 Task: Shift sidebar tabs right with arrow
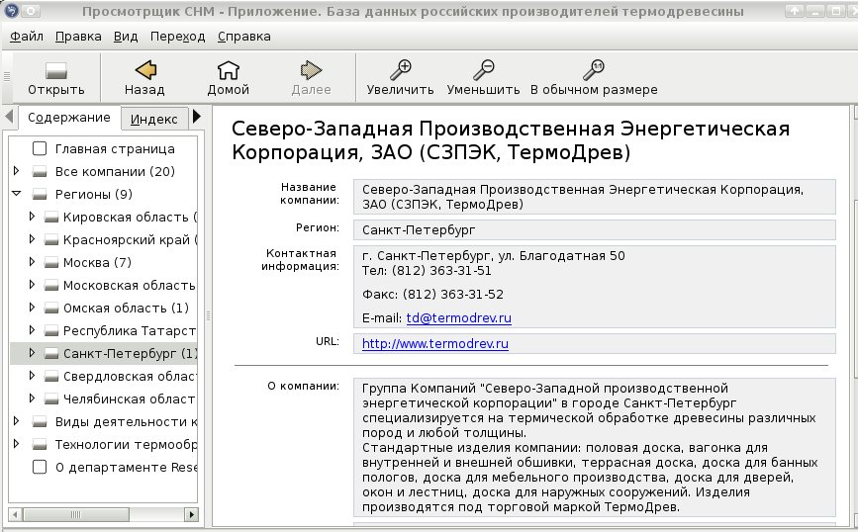click(x=197, y=117)
